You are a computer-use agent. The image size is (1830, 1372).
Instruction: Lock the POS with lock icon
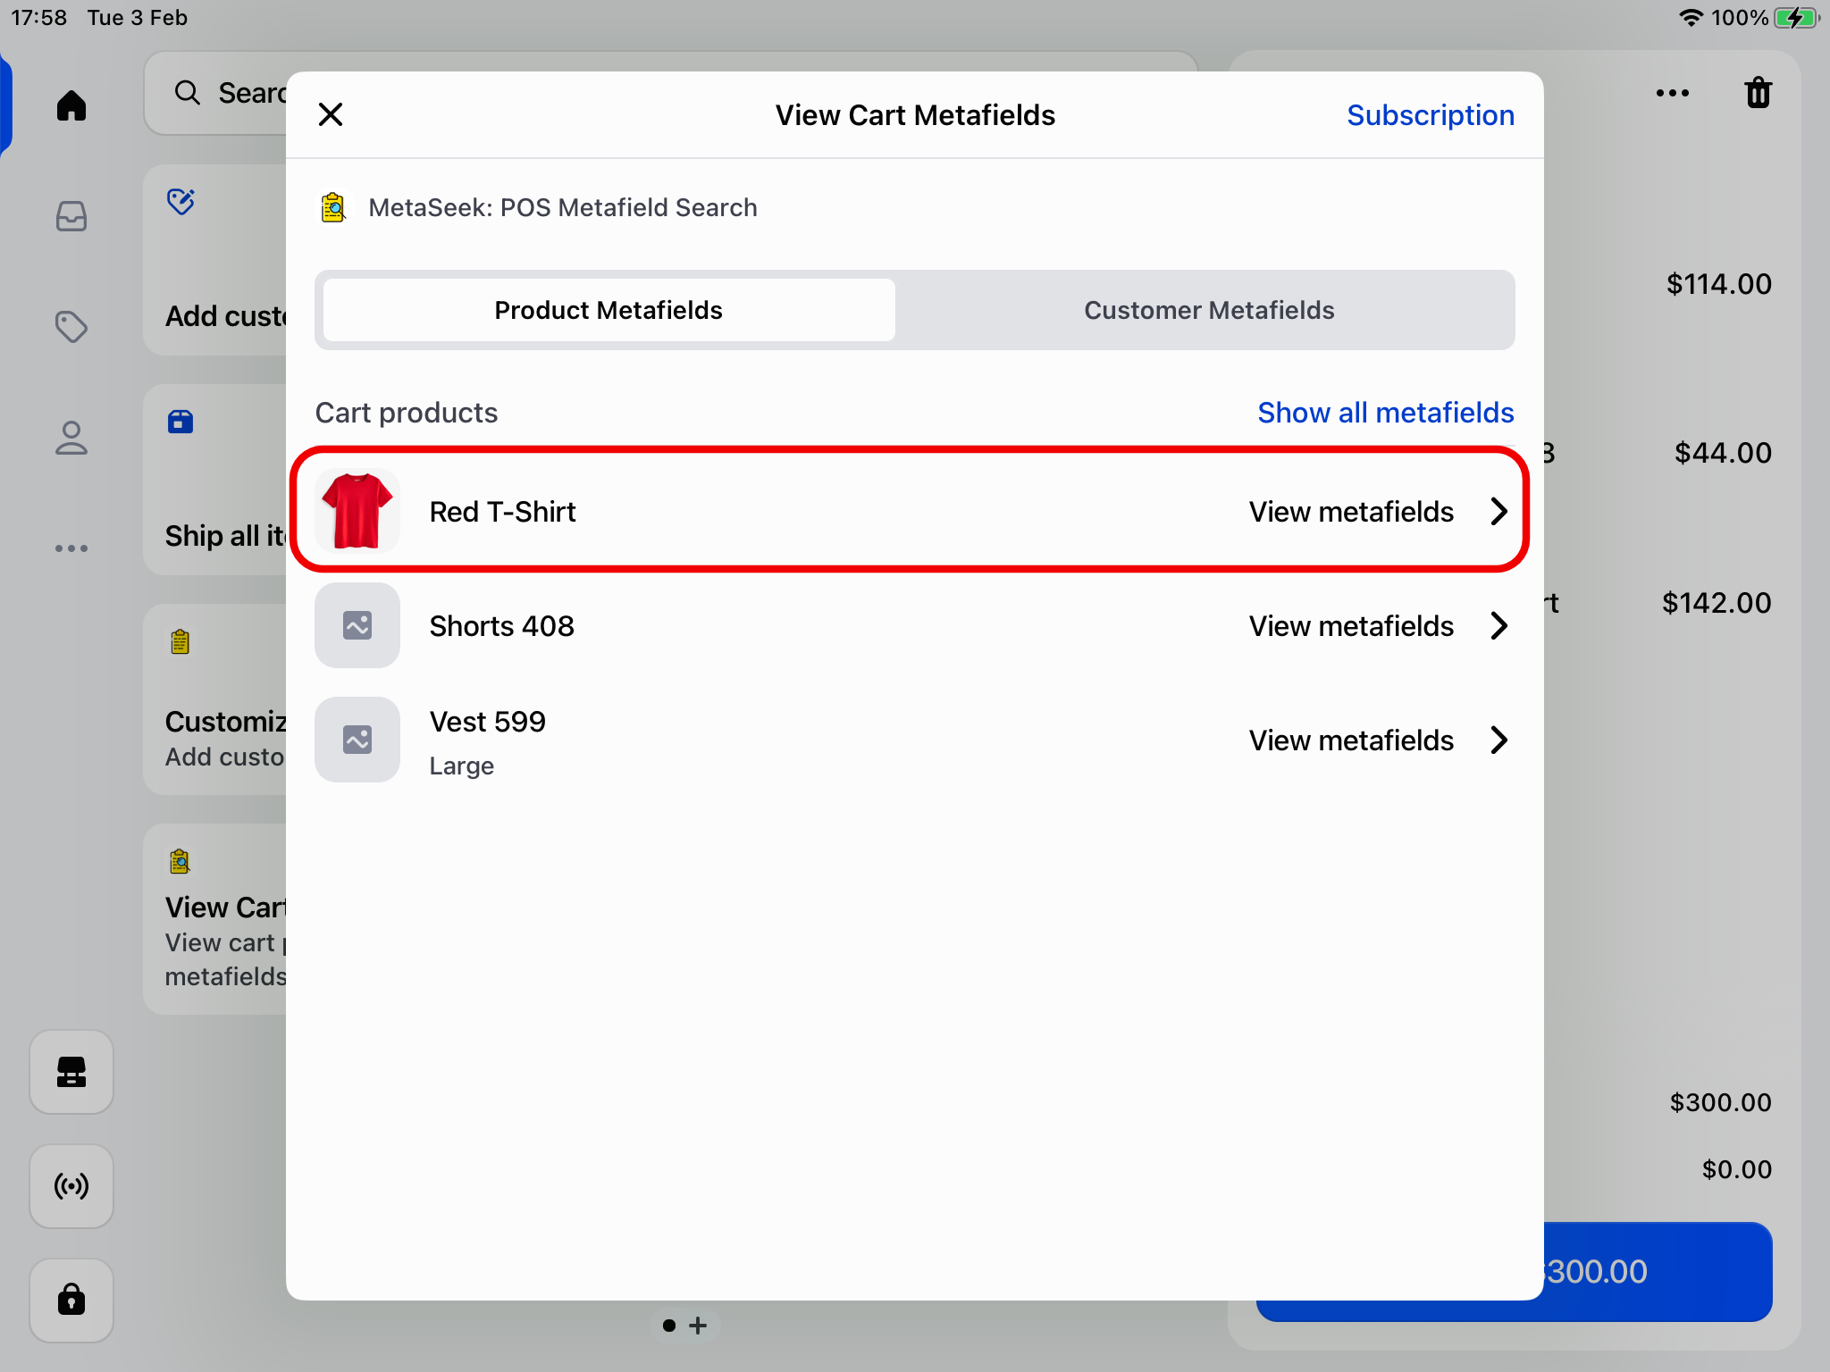(71, 1300)
